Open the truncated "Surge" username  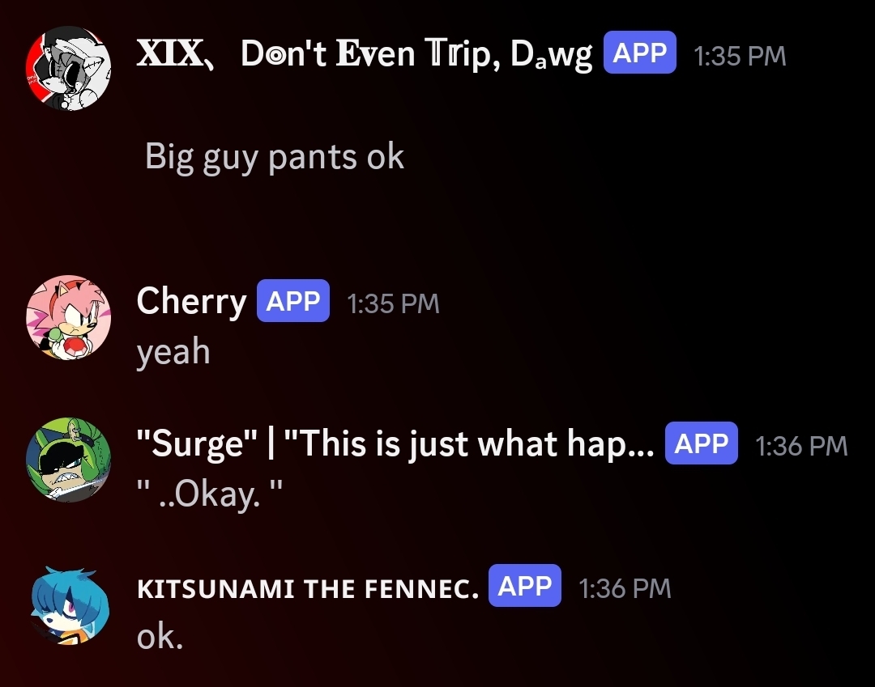pyautogui.click(x=395, y=444)
